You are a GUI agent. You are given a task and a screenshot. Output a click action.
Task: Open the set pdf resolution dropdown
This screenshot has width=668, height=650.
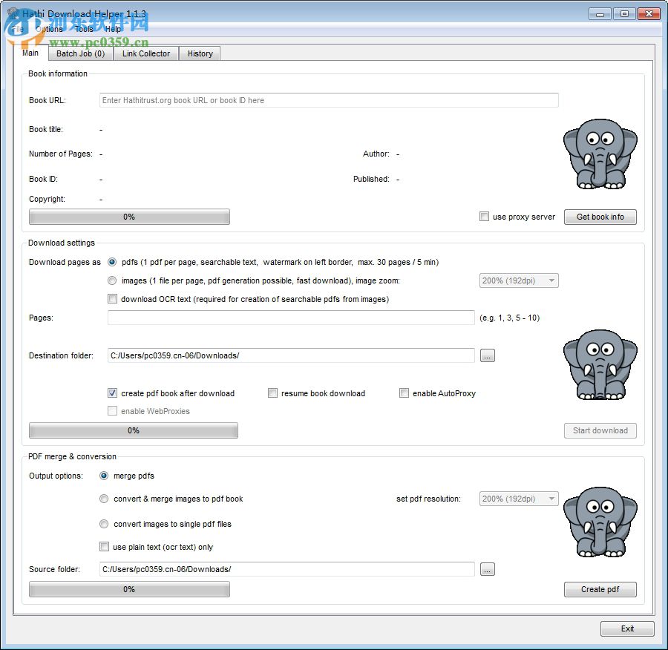tap(518, 499)
